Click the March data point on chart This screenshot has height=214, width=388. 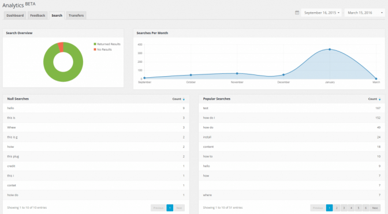376,79
